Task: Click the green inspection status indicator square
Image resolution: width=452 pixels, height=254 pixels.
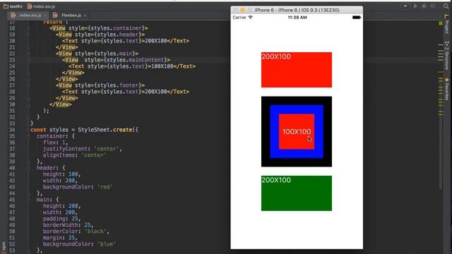Action: (x=441, y=23)
